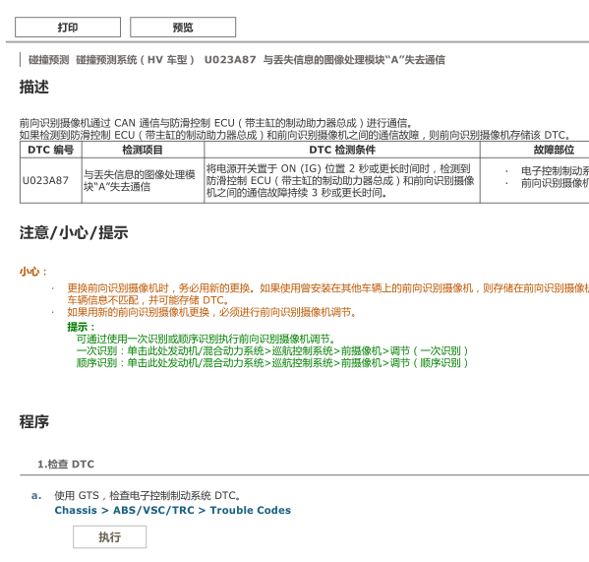The height and width of the screenshot is (562, 589).
Task: Click the DTC 编号 column header
Action: (x=51, y=150)
